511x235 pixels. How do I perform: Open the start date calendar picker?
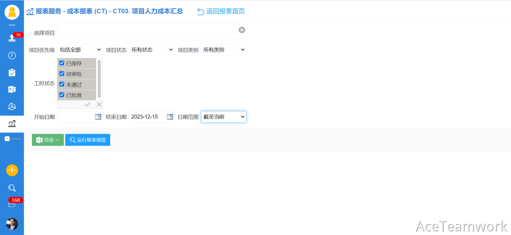(x=98, y=117)
